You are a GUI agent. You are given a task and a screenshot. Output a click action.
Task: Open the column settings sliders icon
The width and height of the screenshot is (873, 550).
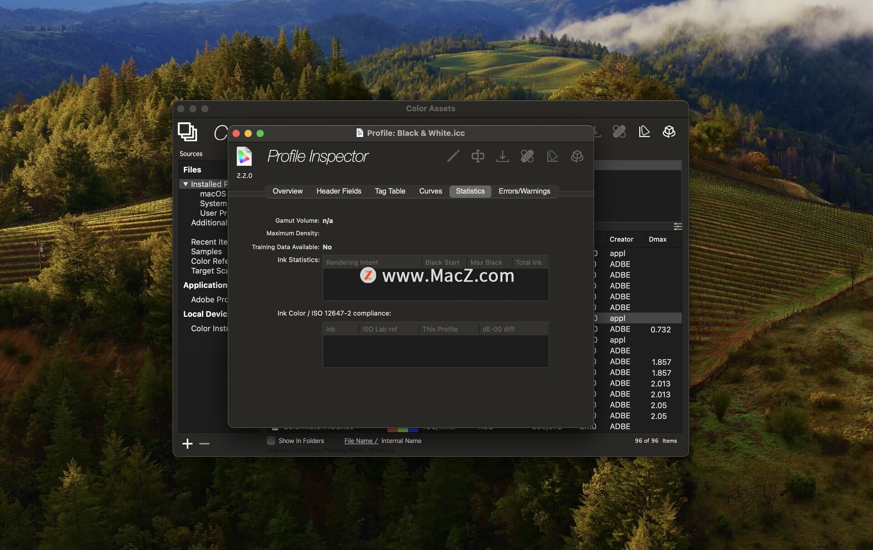[x=677, y=227]
